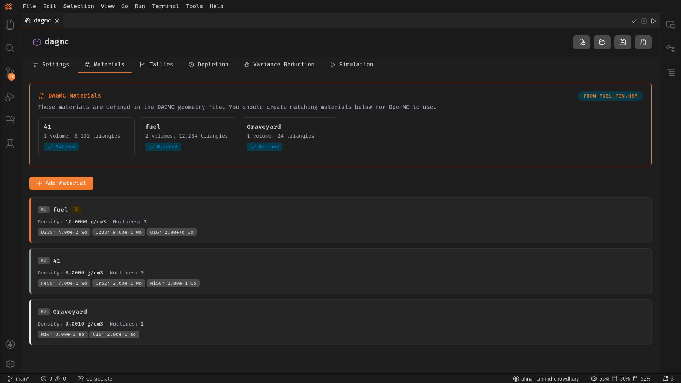Open the Accounts icon in sidebar
Viewport: 681px width, 383px height.
point(10,344)
